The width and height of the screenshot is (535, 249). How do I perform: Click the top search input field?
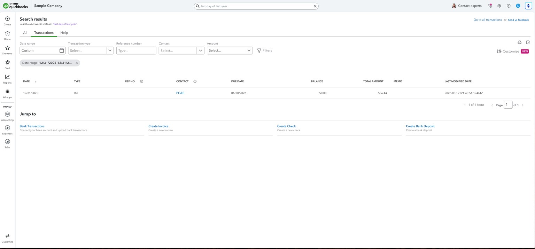click(256, 6)
